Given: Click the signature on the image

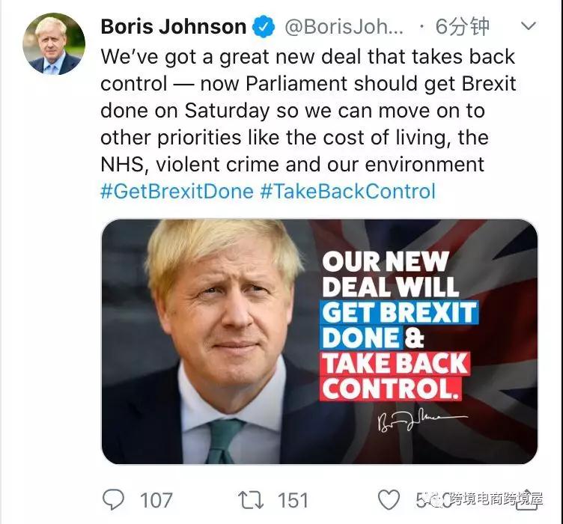Looking at the screenshot, I should [x=422, y=420].
